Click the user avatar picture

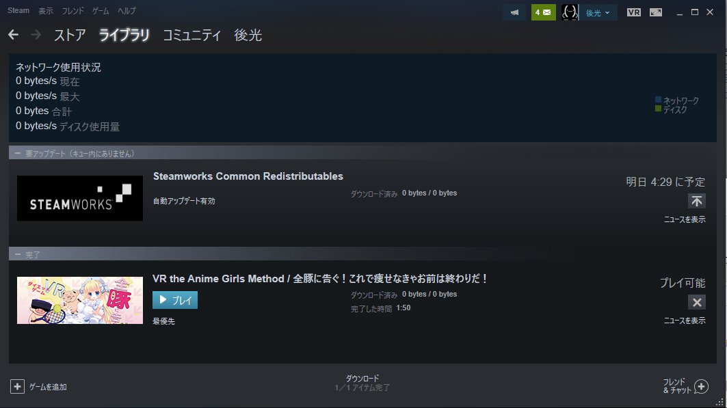[x=570, y=12]
